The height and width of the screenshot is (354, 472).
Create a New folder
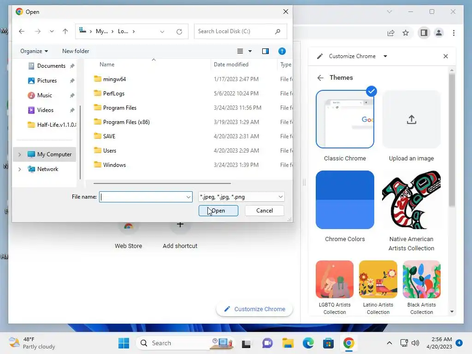pos(76,51)
